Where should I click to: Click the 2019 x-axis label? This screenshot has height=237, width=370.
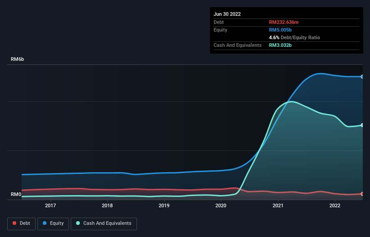click(164, 205)
